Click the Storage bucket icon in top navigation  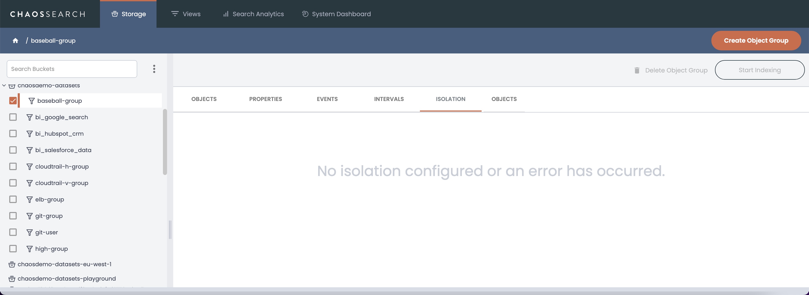point(115,14)
